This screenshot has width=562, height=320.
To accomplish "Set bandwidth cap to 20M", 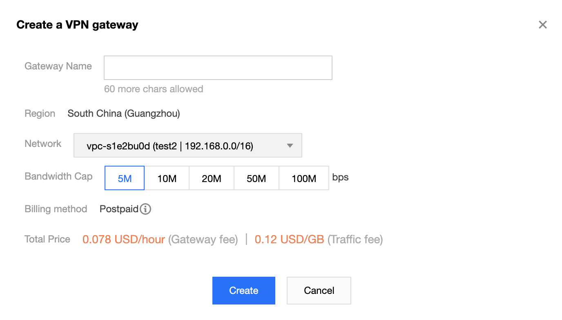I will coord(212,178).
